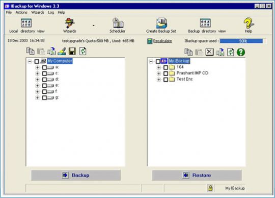
Task: Expand the c: drive node
Action: click(37, 73)
